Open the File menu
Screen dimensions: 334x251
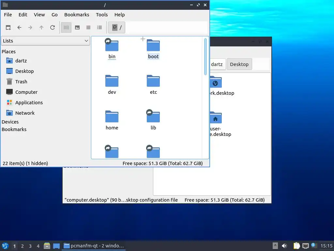[x=8, y=15]
